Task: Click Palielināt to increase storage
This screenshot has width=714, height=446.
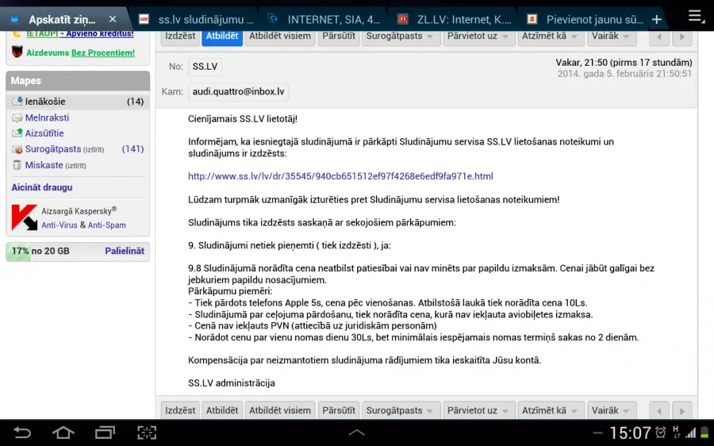Action: pos(125,251)
